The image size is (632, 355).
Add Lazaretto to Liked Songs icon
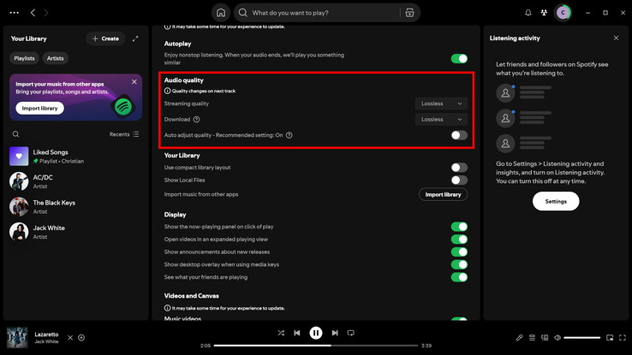pyautogui.click(x=81, y=338)
